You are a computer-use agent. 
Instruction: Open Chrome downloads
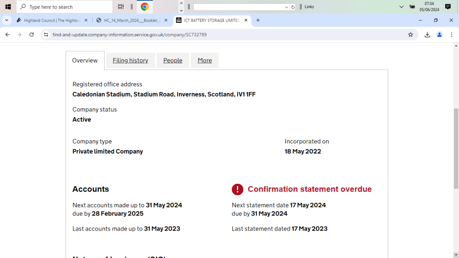[x=427, y=35]
